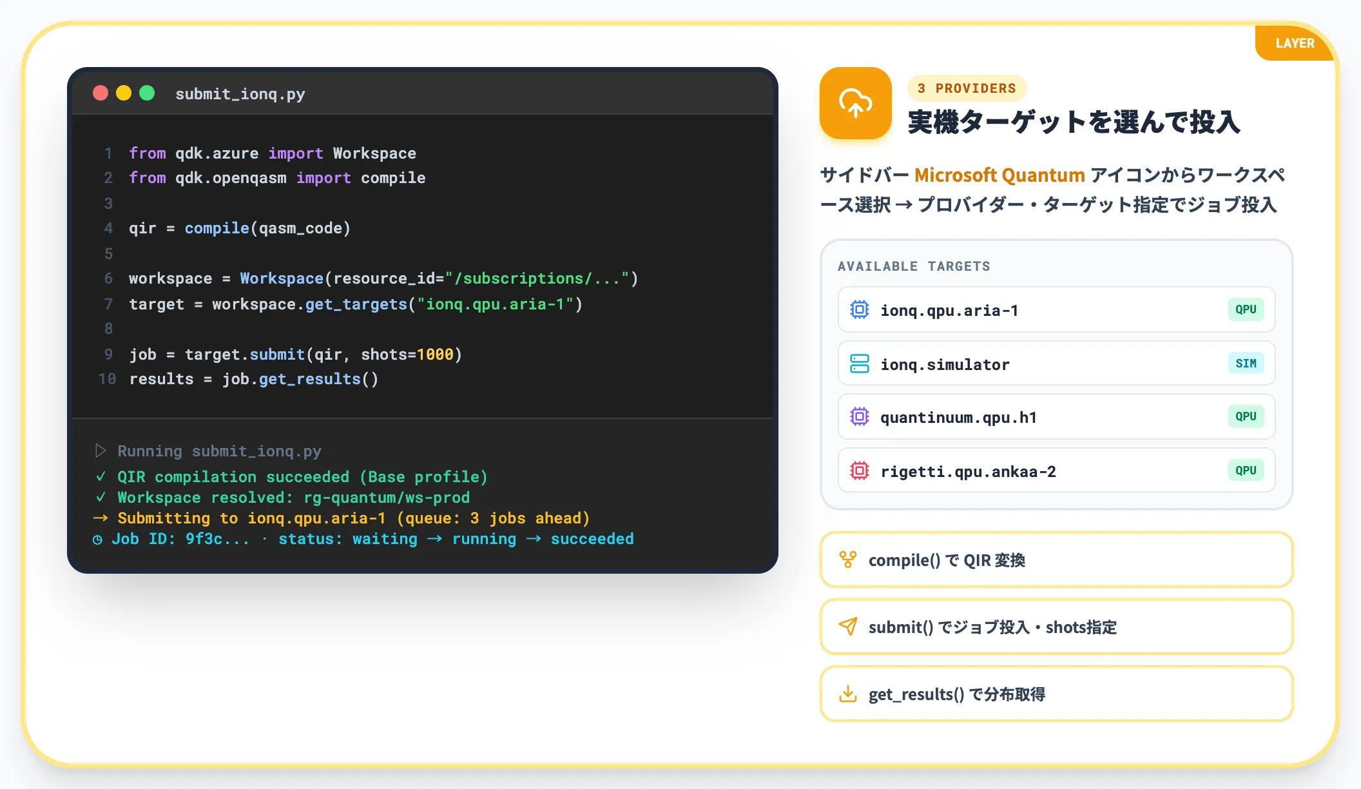The image size is (1361, 789).
Task: Click the resource_id string "/subscriptions/..."
Action: [537, 278]
